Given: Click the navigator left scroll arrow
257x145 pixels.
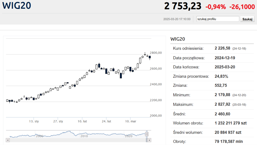Looking at the screenshot, I should pyautogui.click(x=8, y=140).
